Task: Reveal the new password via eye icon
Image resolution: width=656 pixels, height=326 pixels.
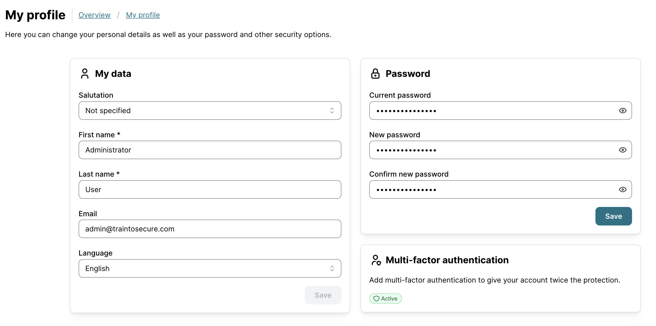Action: pos(623,150)
